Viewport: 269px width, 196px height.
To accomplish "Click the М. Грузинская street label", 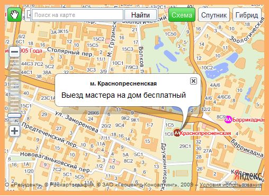I will pos(112,39).
